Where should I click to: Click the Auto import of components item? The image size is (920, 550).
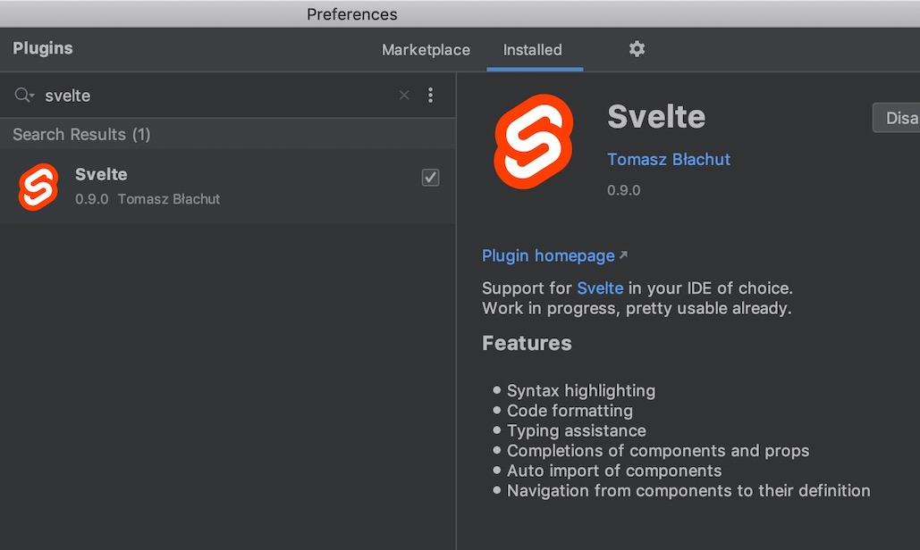613,471
